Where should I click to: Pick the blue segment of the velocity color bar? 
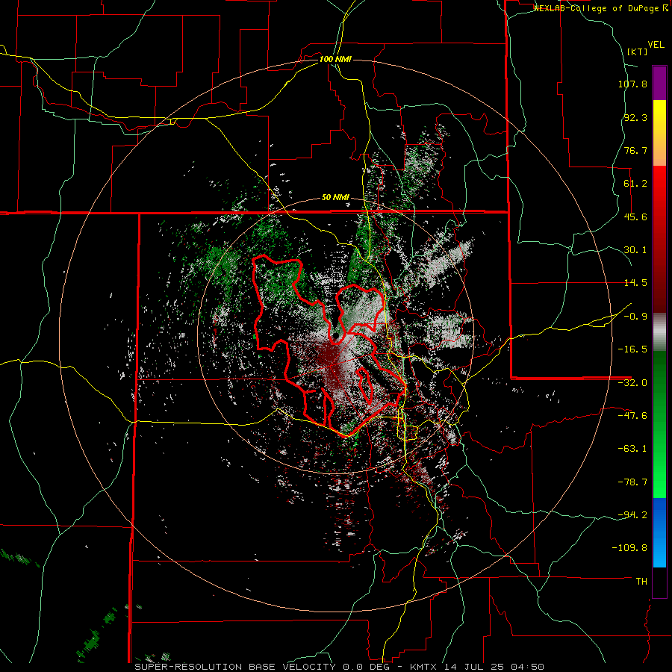pos(659,532)
